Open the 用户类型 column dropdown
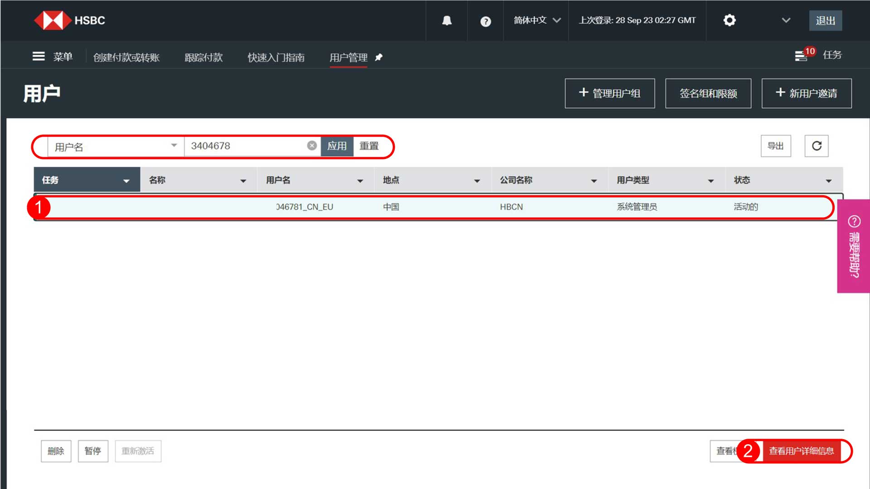 coord(710,180)
